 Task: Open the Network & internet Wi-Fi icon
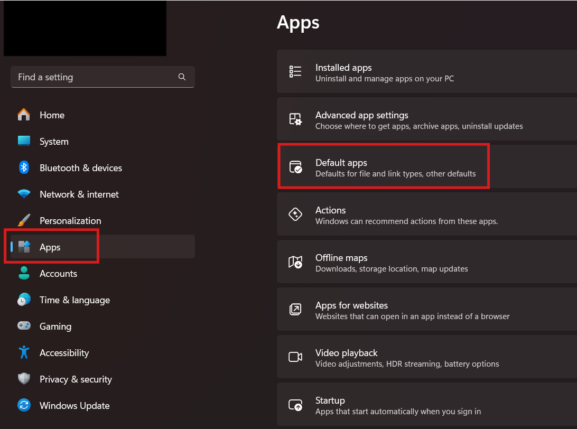point(24,194)
